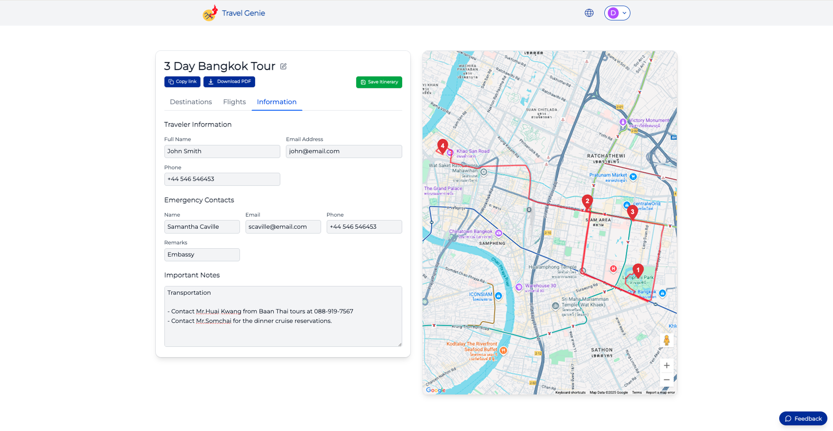
Task: Open Street View pegman icon
Action: (667, 340)
